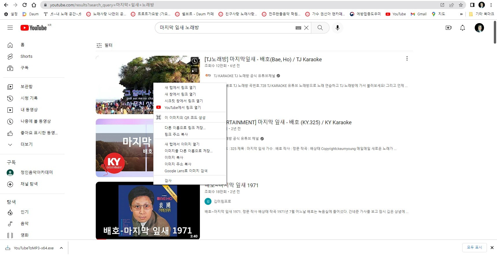Open the TJ노래방 마지막잎새 video title
This screenshot has height=256, width=497.
pyautogui.click(x=263, y=60)
